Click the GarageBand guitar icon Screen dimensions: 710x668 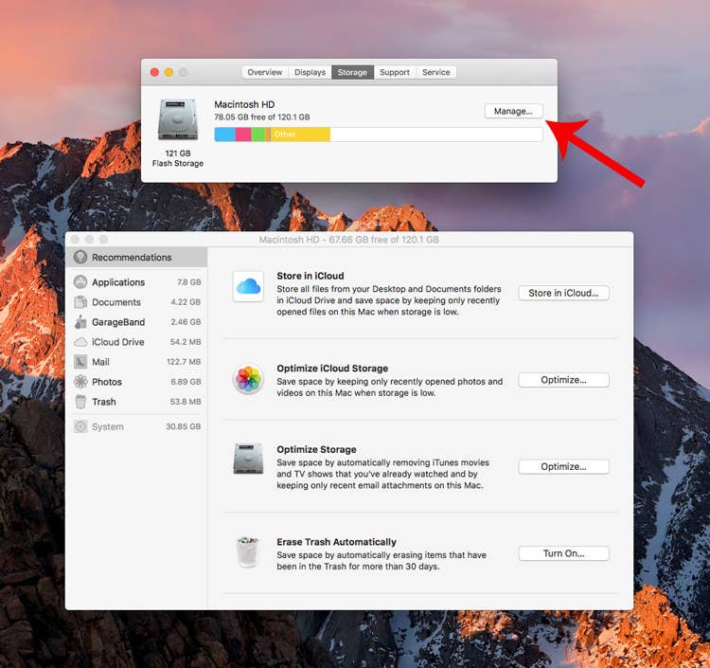80,322
